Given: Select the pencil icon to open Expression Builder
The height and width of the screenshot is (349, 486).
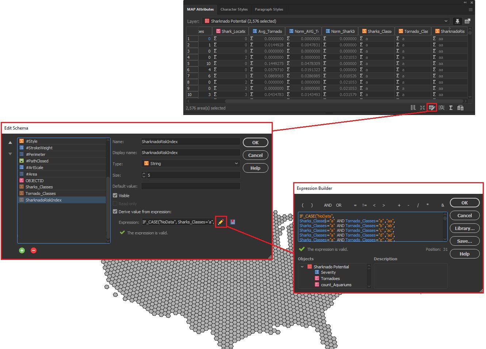Looking at the screenshot, I should 221,222.
